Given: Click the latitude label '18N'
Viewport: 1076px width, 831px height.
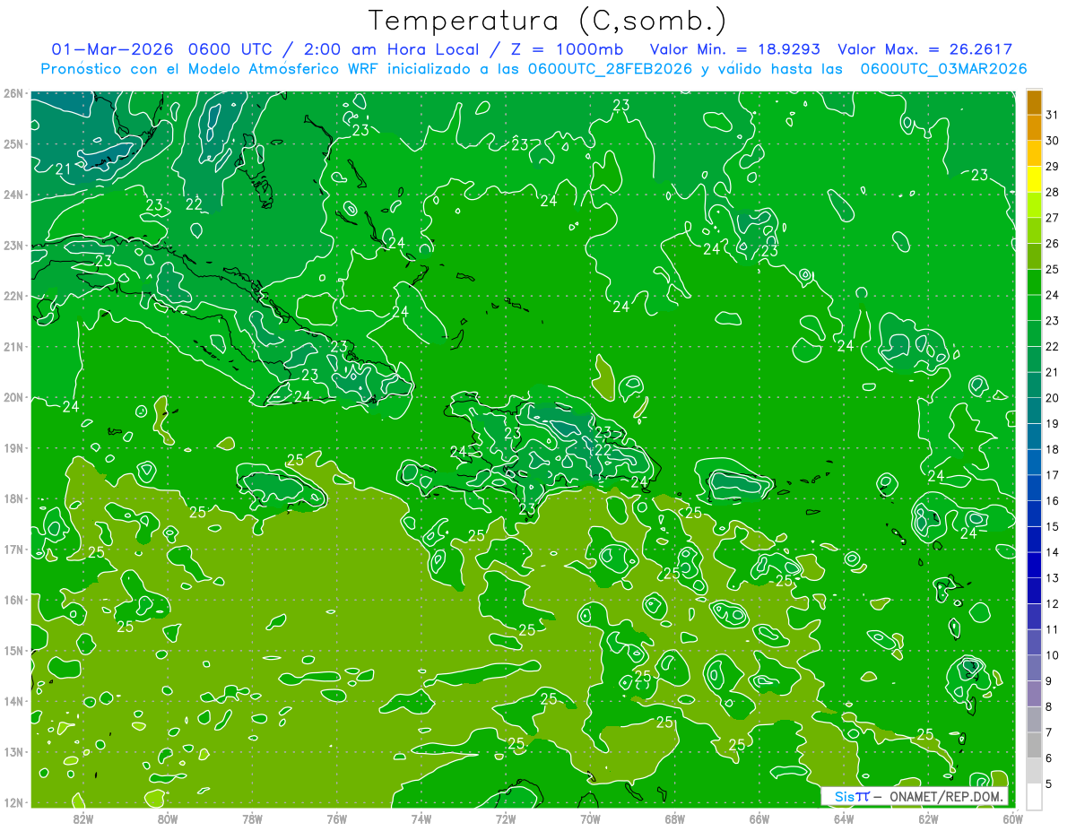Looking at the screenshot, I should pyautogui.click(x=13, y=498).
